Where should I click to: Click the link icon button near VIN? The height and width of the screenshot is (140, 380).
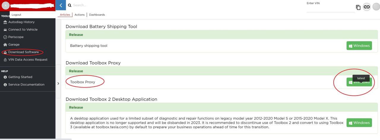pos(367,7)
